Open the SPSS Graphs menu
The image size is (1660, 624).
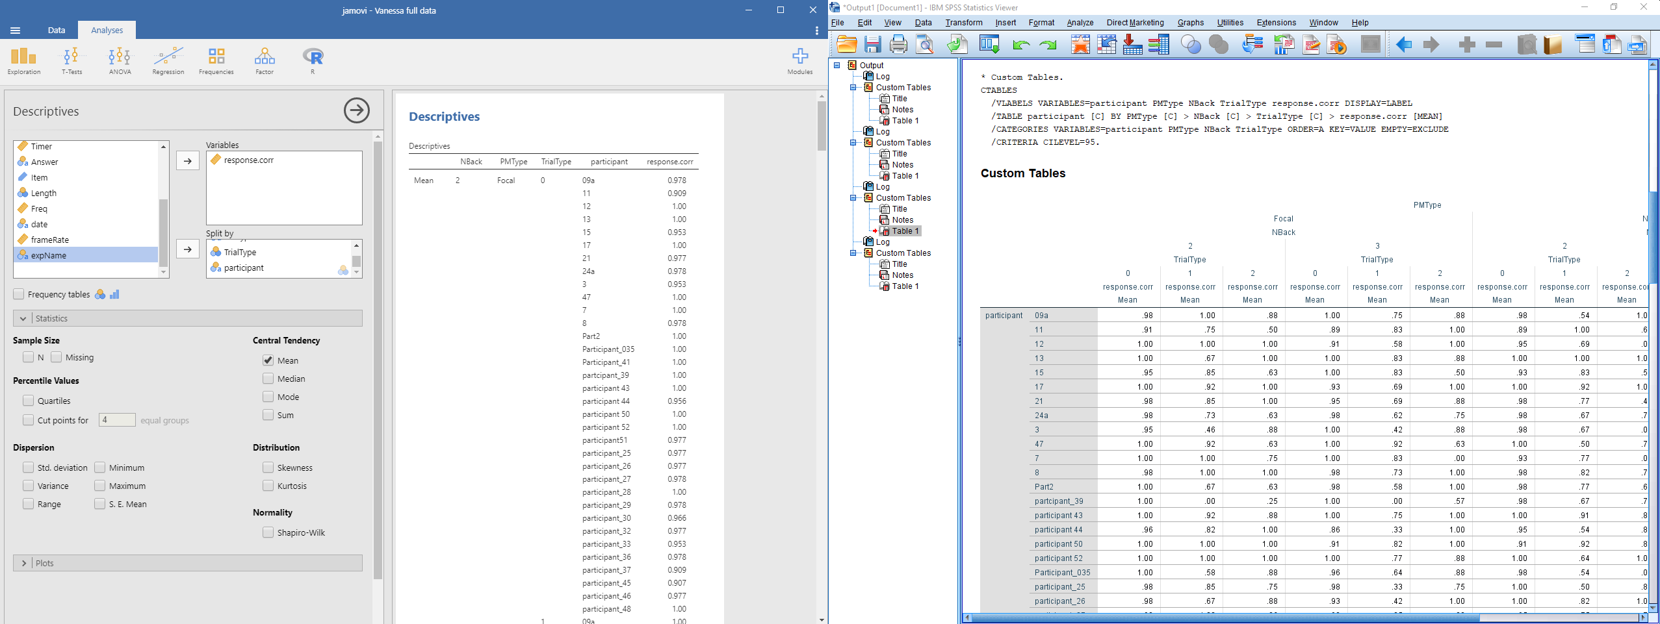click(1190, 22)
